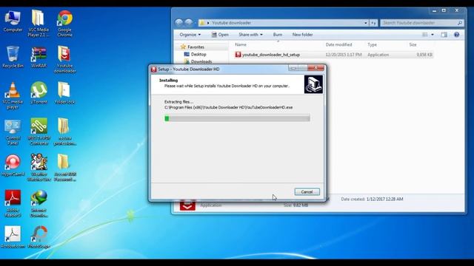The width and height of the screenshot is (474, 266).
Task: Select the Recycle Bin icon
Action: pos(13,57)
